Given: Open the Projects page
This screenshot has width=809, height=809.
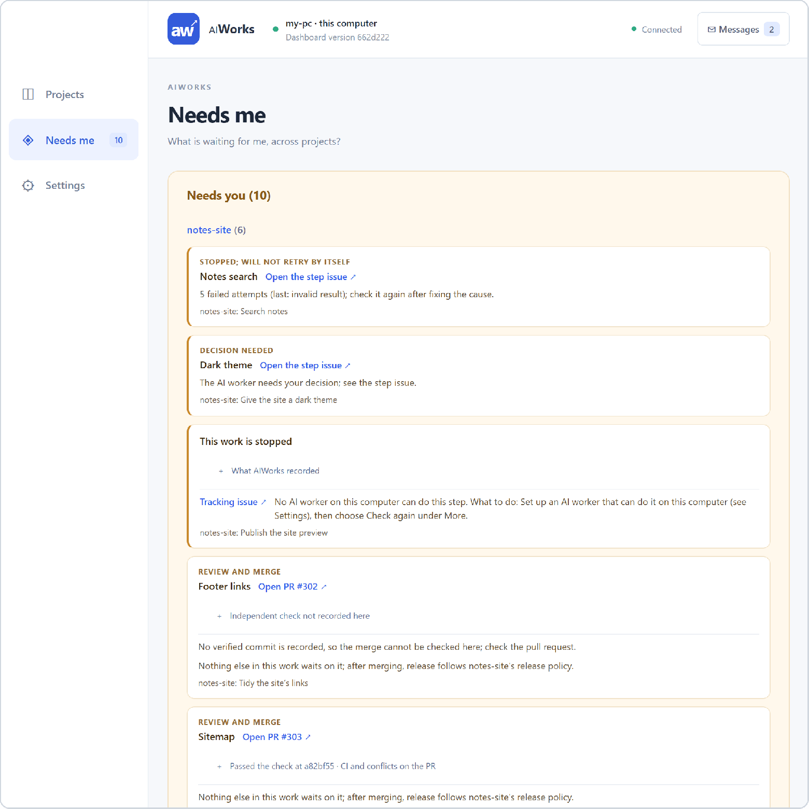Looking at the screenshot, I should [x=74, y=94].
